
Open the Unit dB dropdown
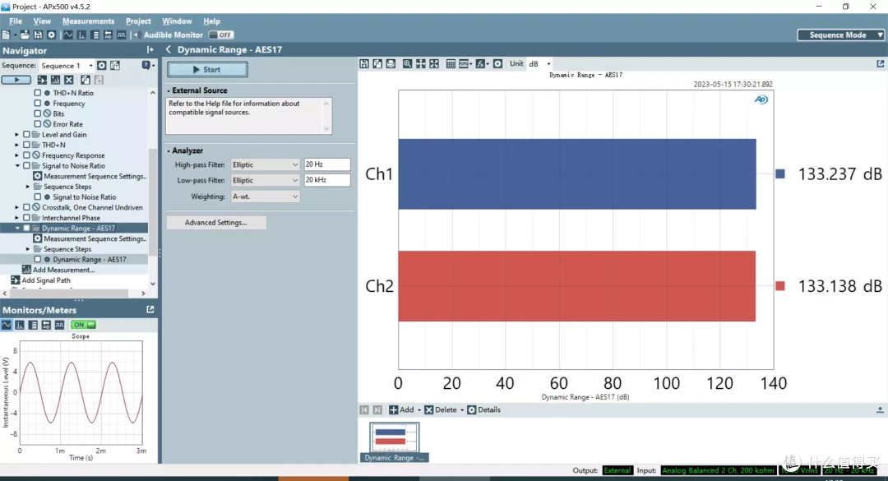[539, 64]
